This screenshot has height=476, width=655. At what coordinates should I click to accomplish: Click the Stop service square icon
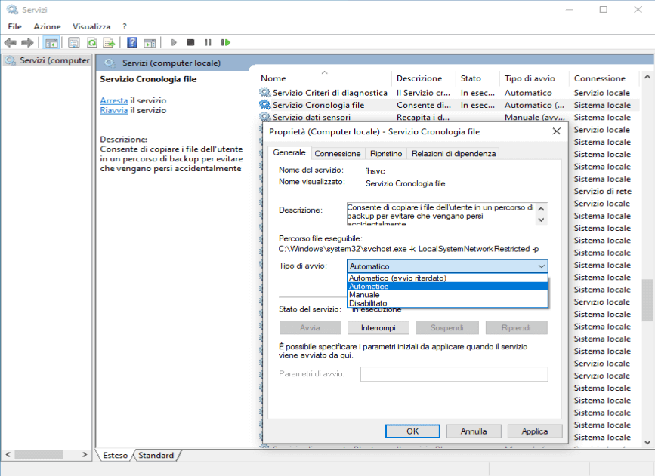pos(190,43)
